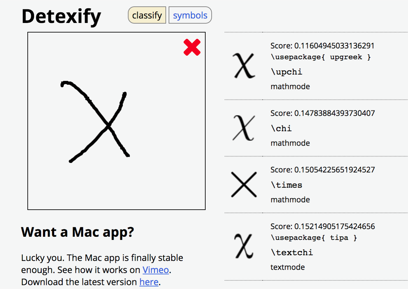Click the Detexify page title

[61, 16]
